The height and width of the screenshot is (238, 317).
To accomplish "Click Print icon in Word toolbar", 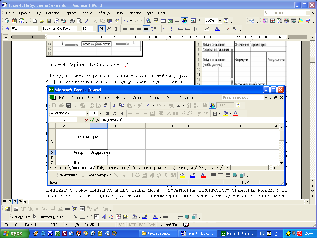I will (x=72, y=21).
